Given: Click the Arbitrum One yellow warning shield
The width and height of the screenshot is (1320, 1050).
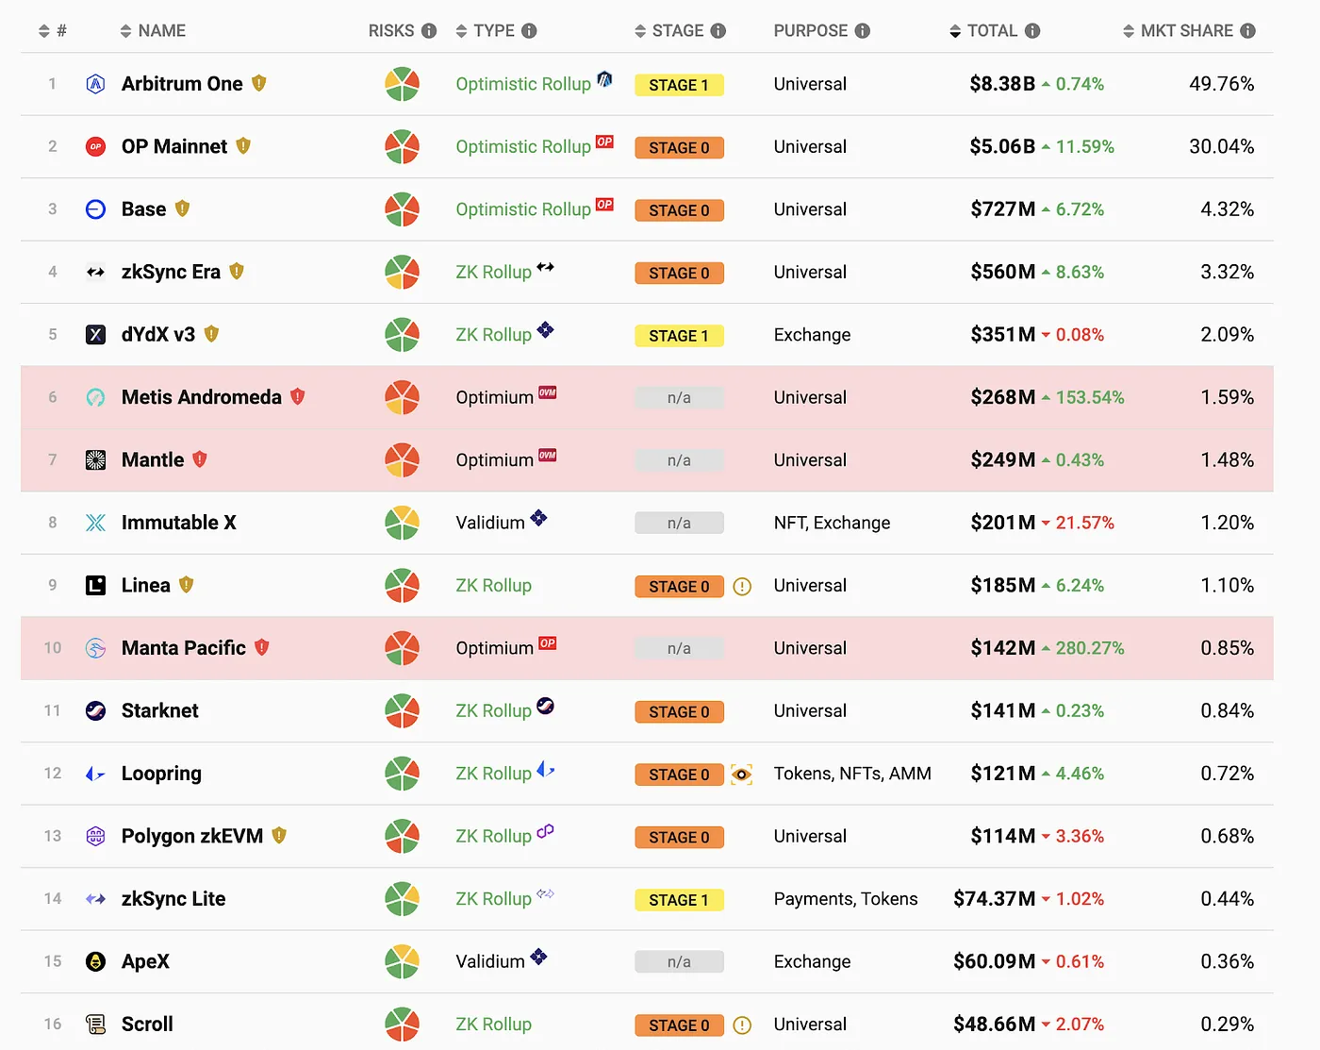Looking at the screenshot, I should [x=259, y=83].
